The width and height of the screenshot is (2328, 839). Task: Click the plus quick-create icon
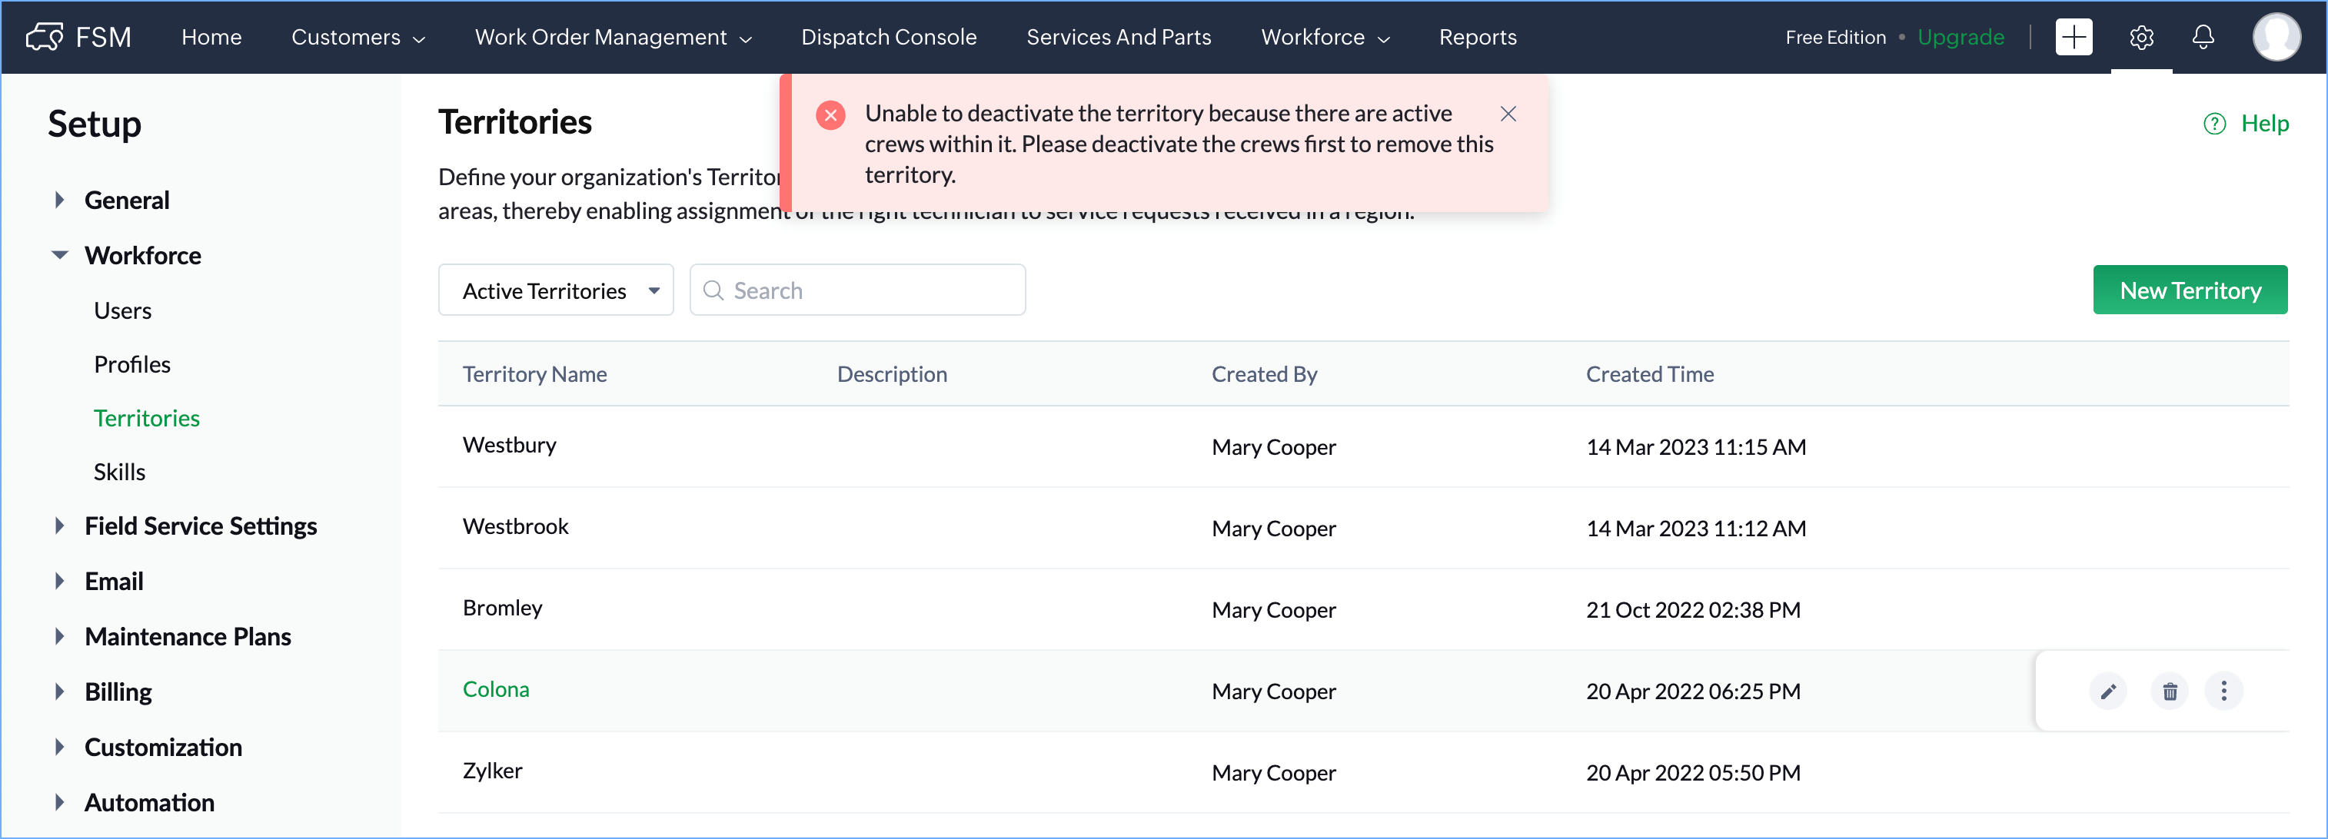[x=2074, y=37]
